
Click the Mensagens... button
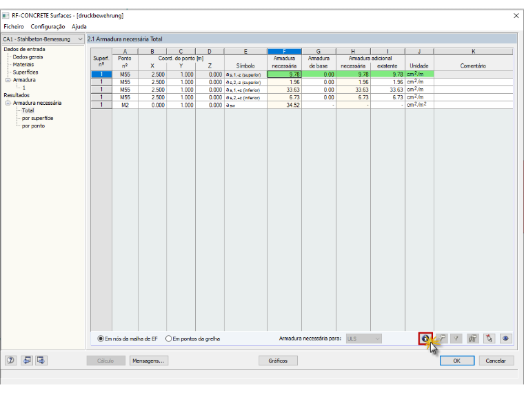click(148, 361)
